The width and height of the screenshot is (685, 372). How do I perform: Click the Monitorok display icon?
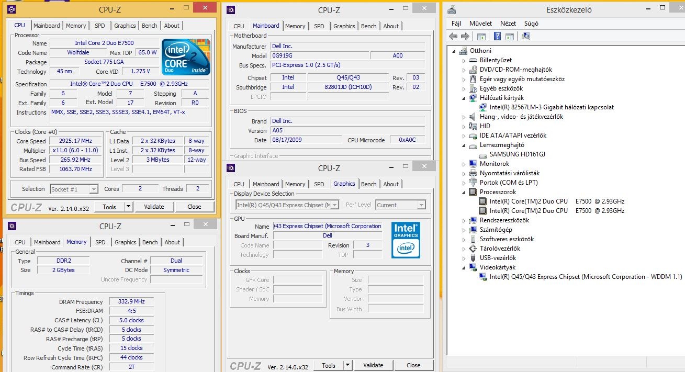(x=473, y=164)
